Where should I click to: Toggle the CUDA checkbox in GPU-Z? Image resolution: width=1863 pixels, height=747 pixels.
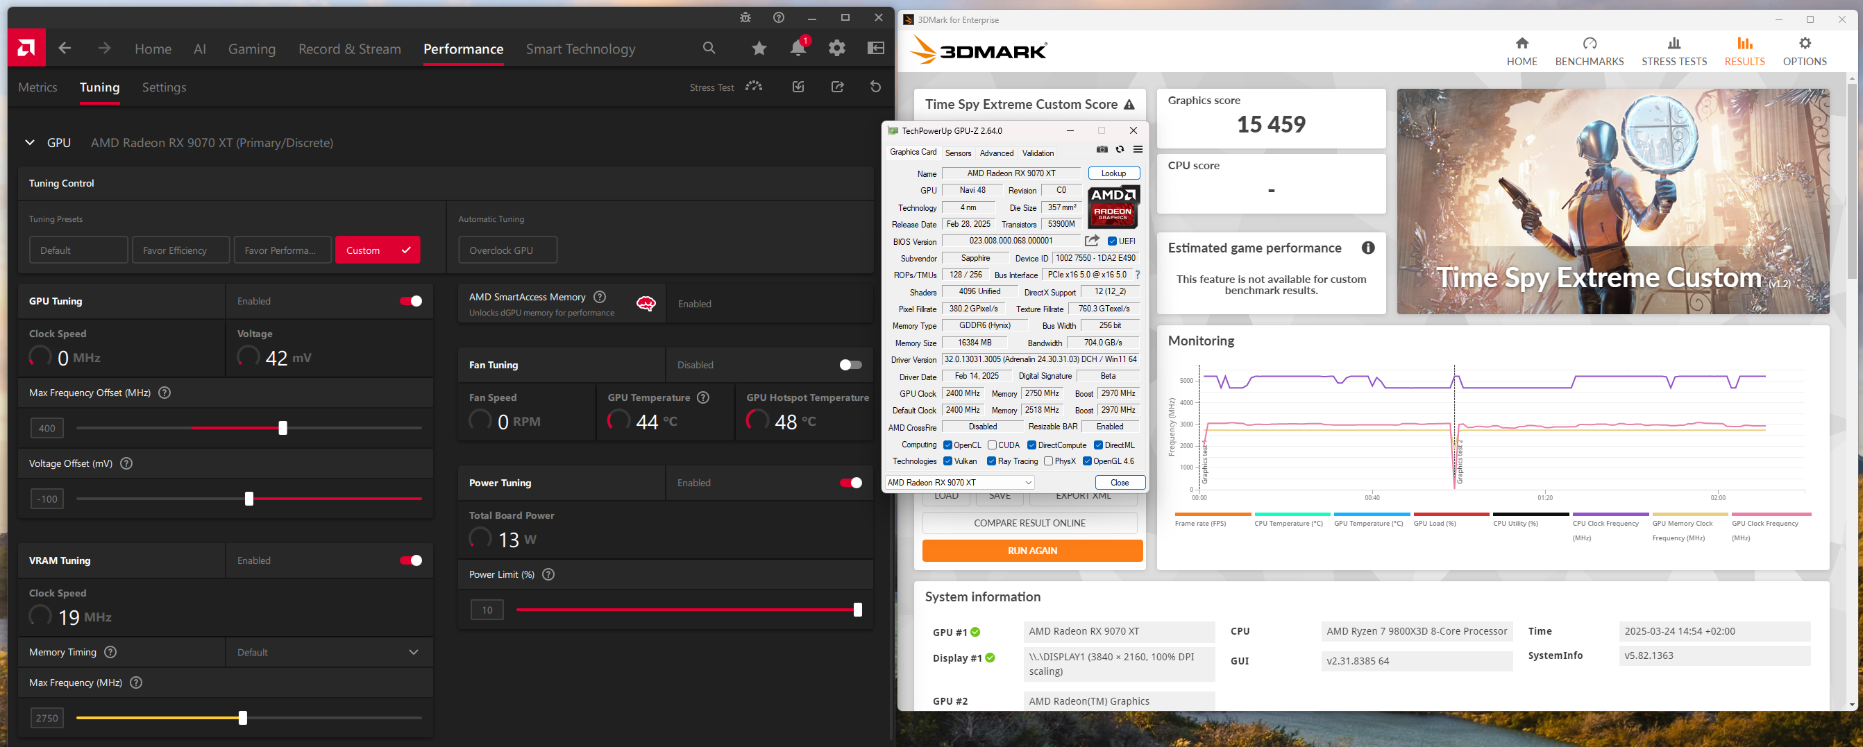[x=993, y=445]
